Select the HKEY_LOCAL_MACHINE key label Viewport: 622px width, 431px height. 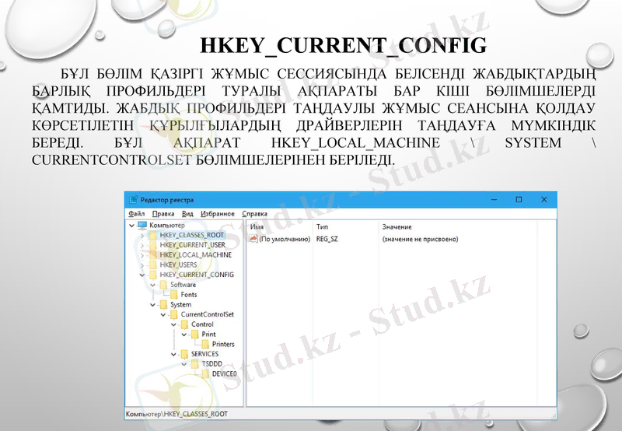(196, 255)
